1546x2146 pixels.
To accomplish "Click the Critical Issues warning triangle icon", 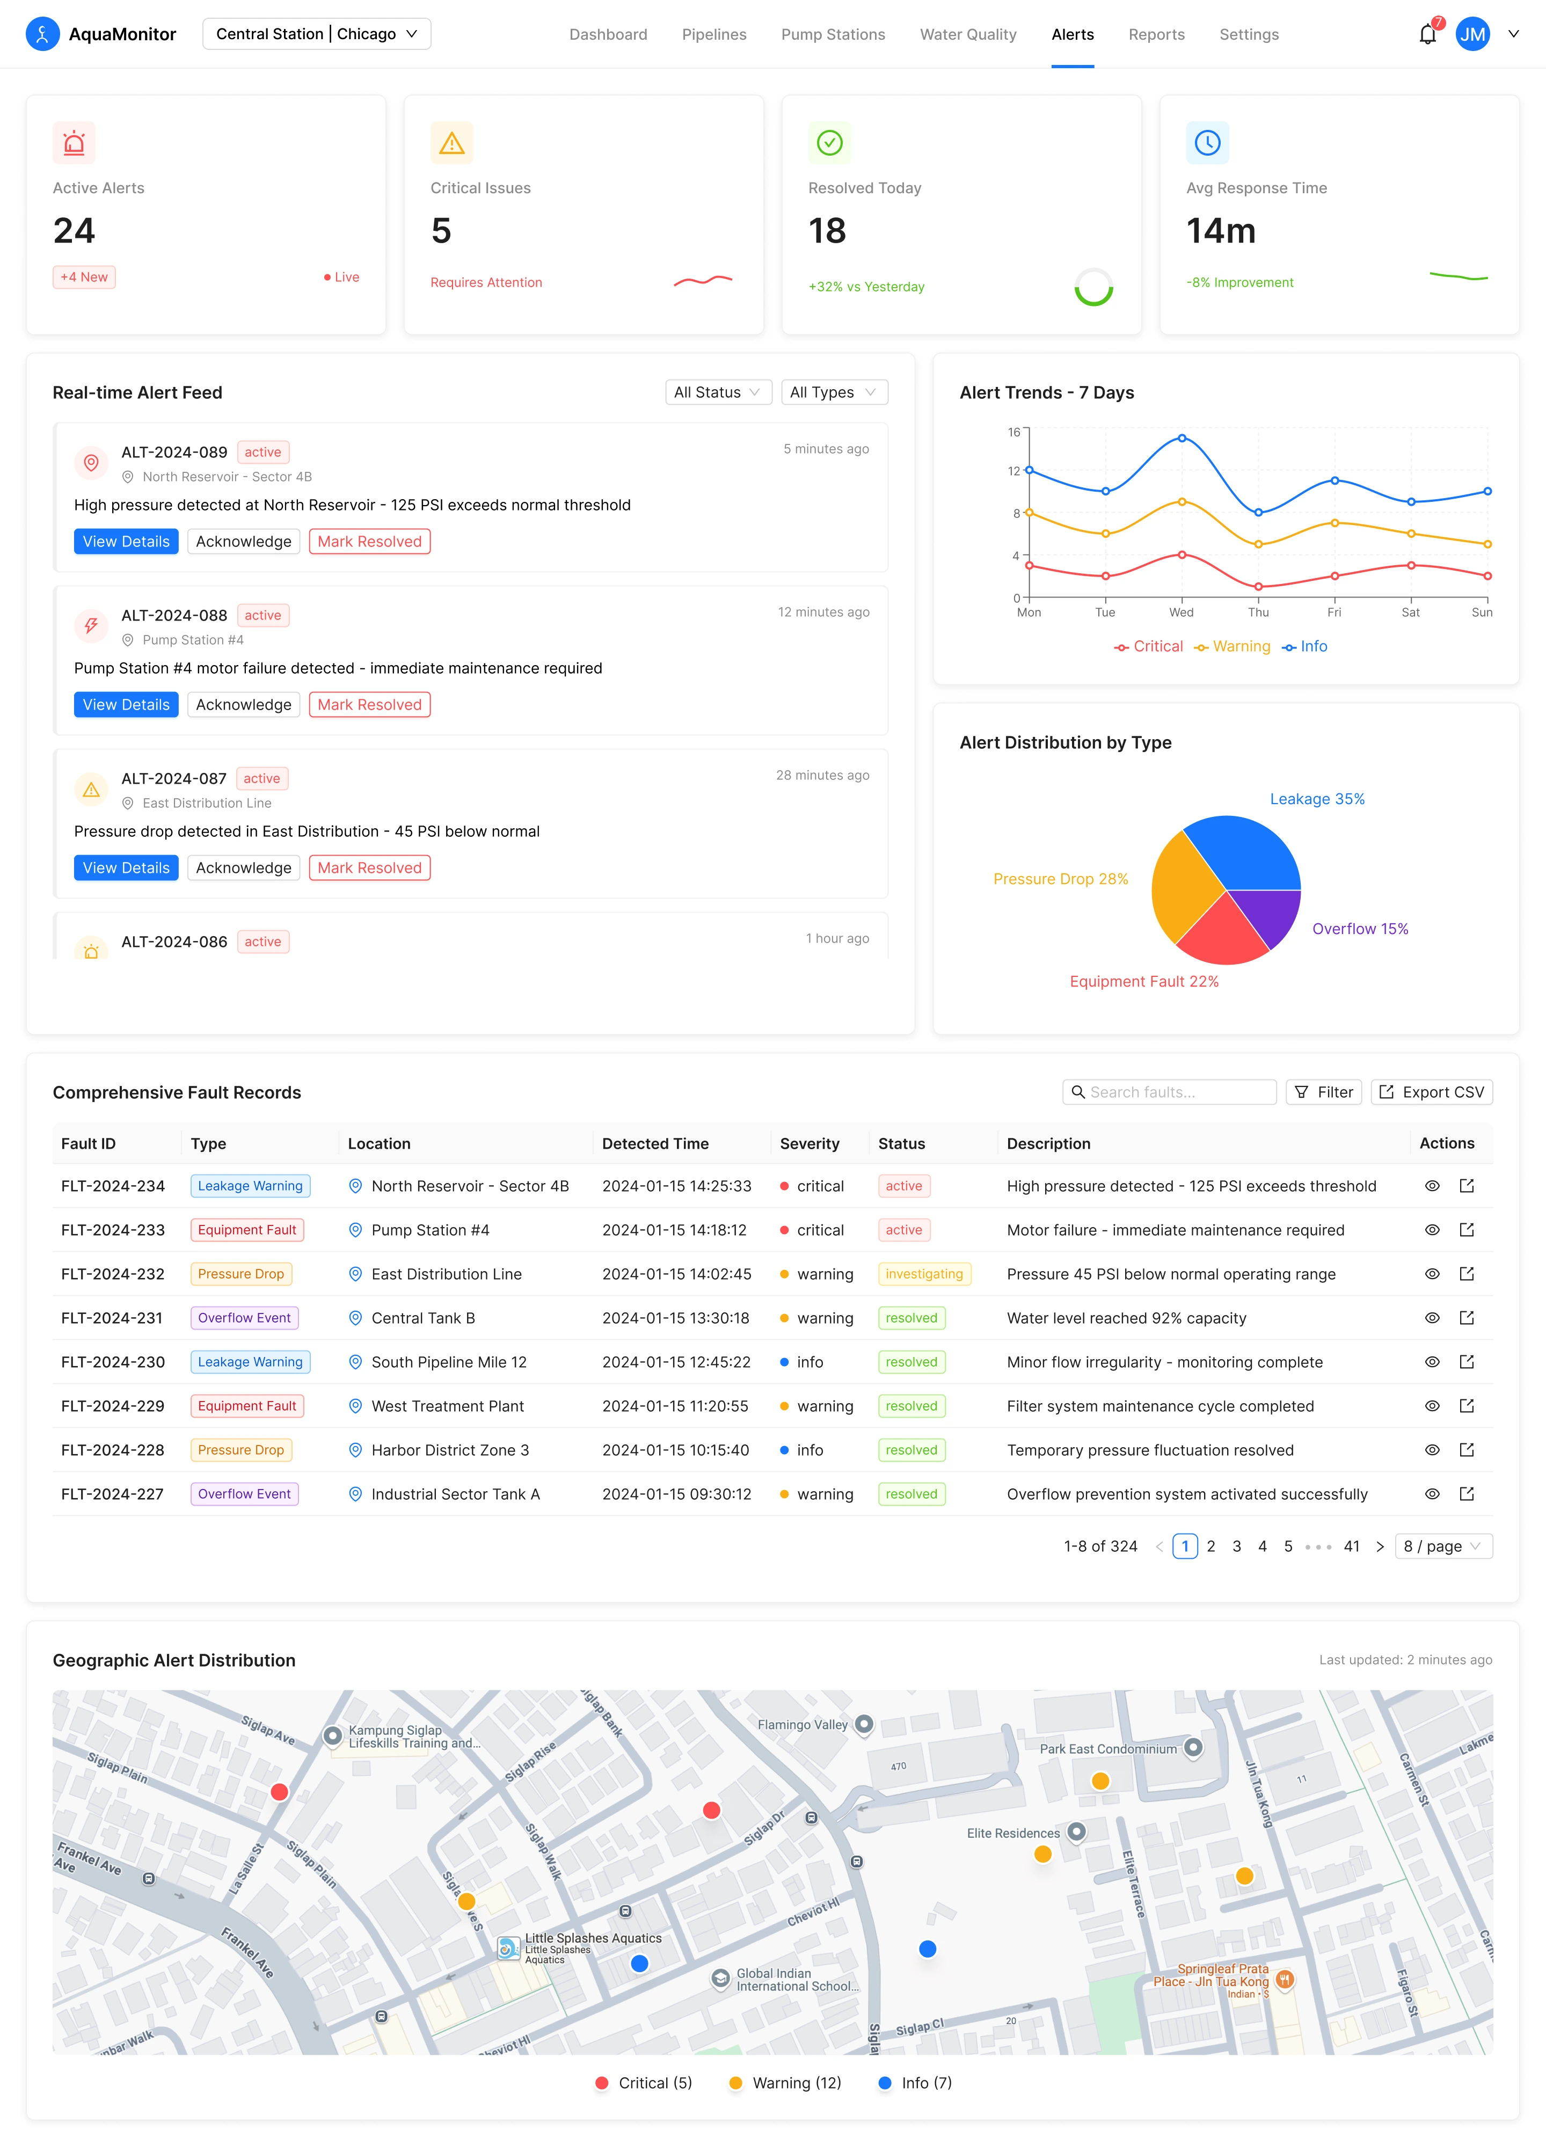I will click(451, 143).
